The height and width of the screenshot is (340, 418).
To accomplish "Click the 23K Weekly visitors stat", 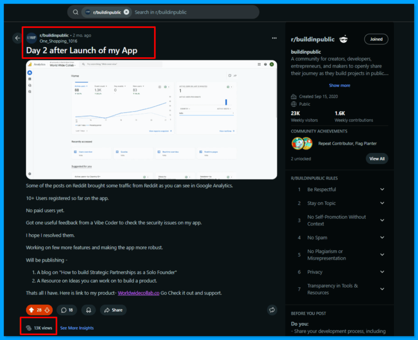I will point(304,116).
